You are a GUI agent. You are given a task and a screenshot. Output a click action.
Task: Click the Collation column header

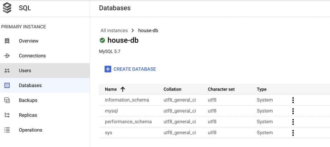tap(172, 89)
